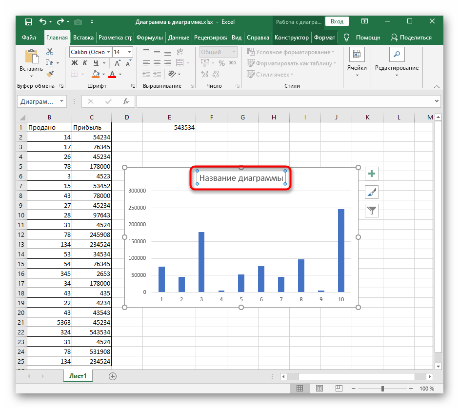The height and width of the screenshot is (409, 459).
Task: Click the Save icon in title bar
Action: click(29, 22)
